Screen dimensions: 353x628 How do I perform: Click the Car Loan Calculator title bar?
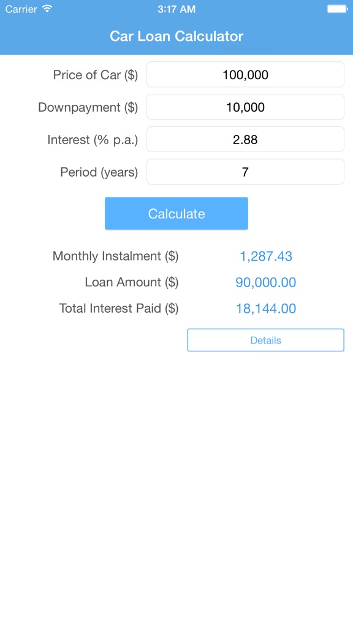[x=176, y=36]
